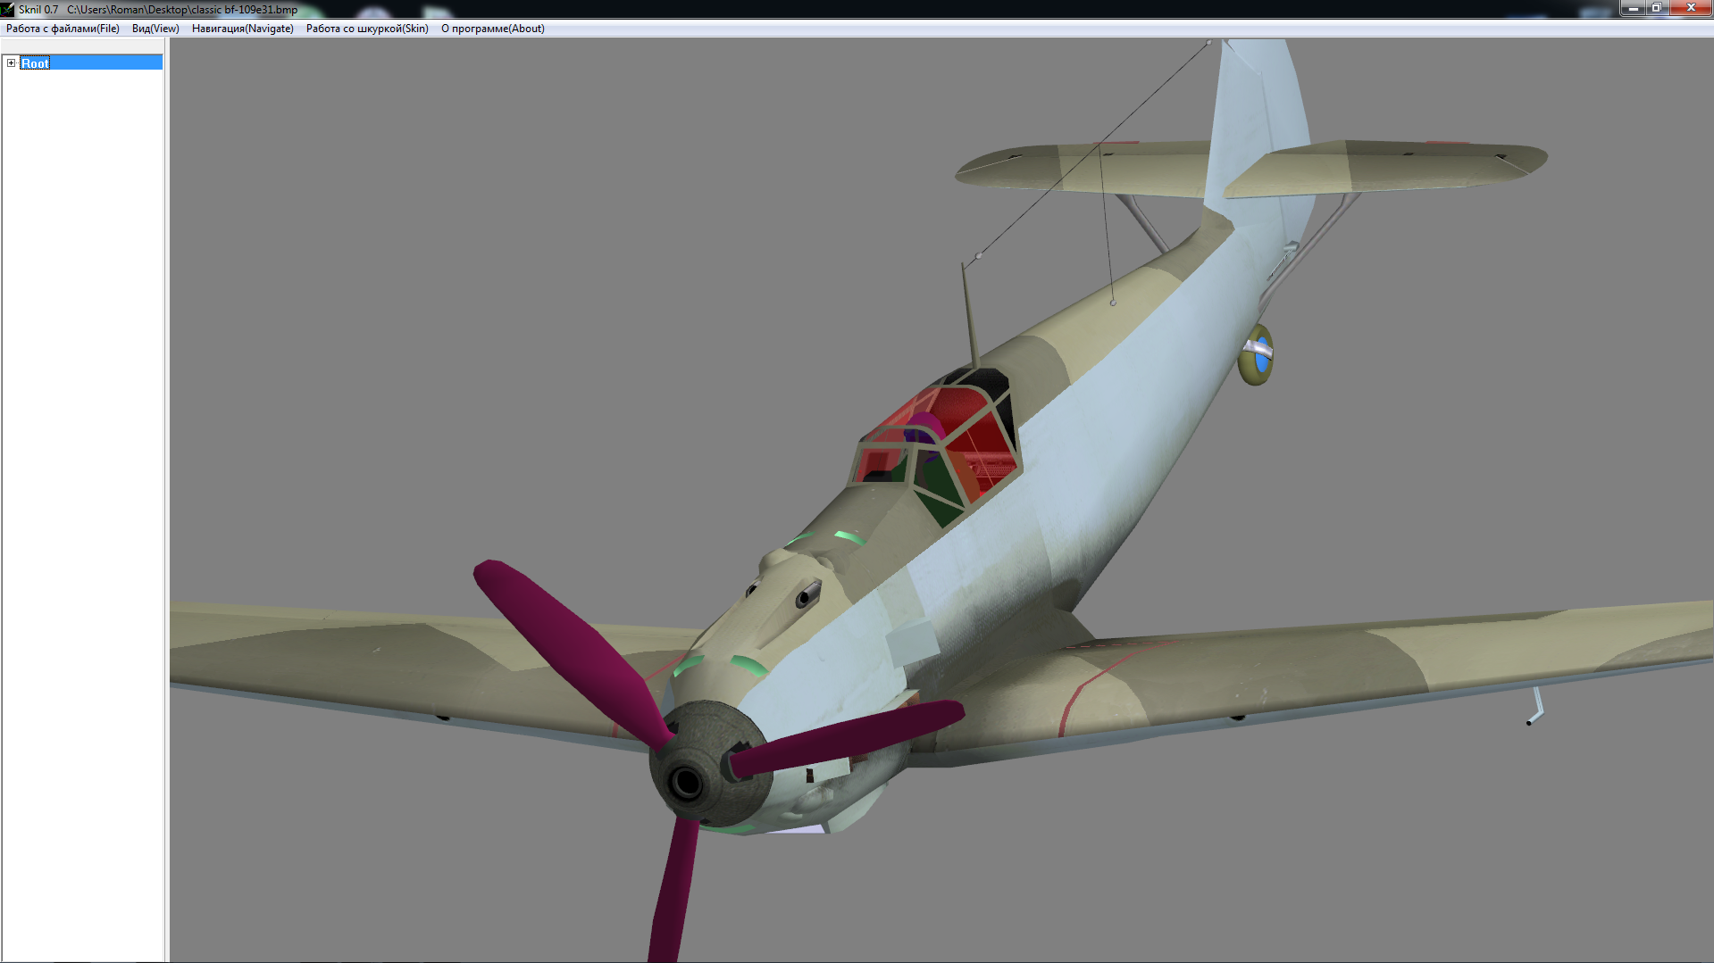Restore down the Sknil window
Image resolution: width=1714 pixels, height=963 pixels.
(x=1656, y=8)
